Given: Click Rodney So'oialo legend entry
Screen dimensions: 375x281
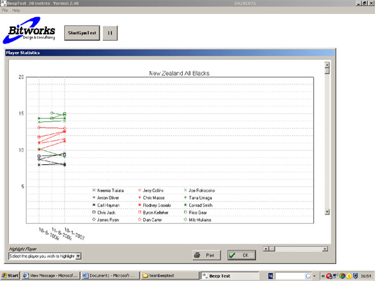Looking at the screenshot, I should coord(154,205).
